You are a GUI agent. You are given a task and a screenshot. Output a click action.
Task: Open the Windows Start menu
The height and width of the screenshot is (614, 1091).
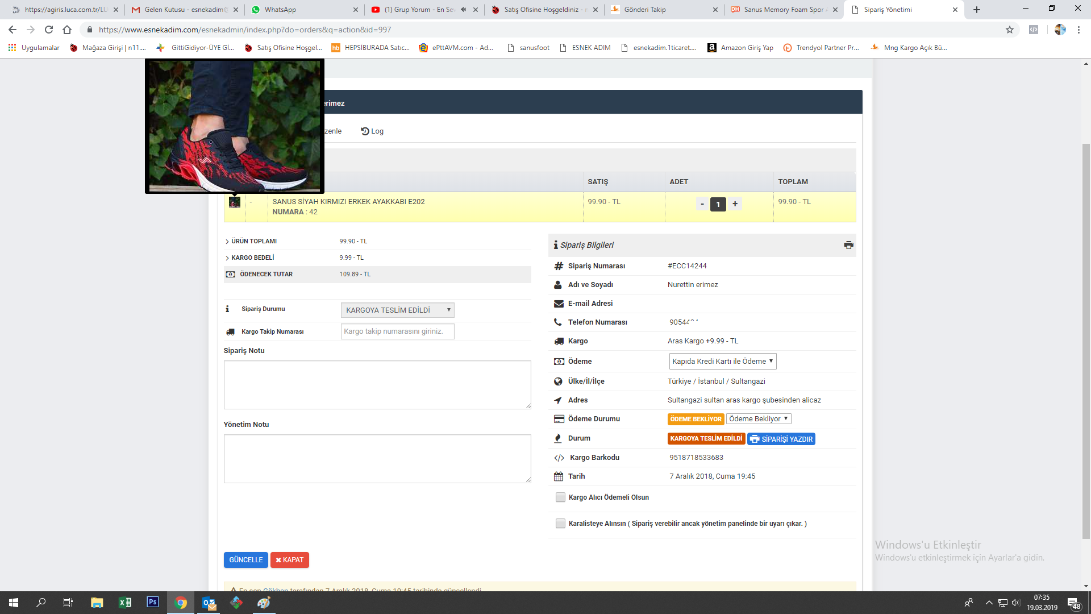pyautogui.click(x=14, y=603)
